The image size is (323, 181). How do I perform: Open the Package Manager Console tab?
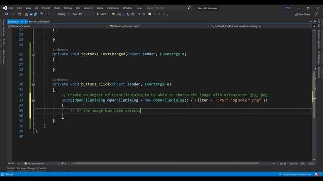(x=31, y=168)
